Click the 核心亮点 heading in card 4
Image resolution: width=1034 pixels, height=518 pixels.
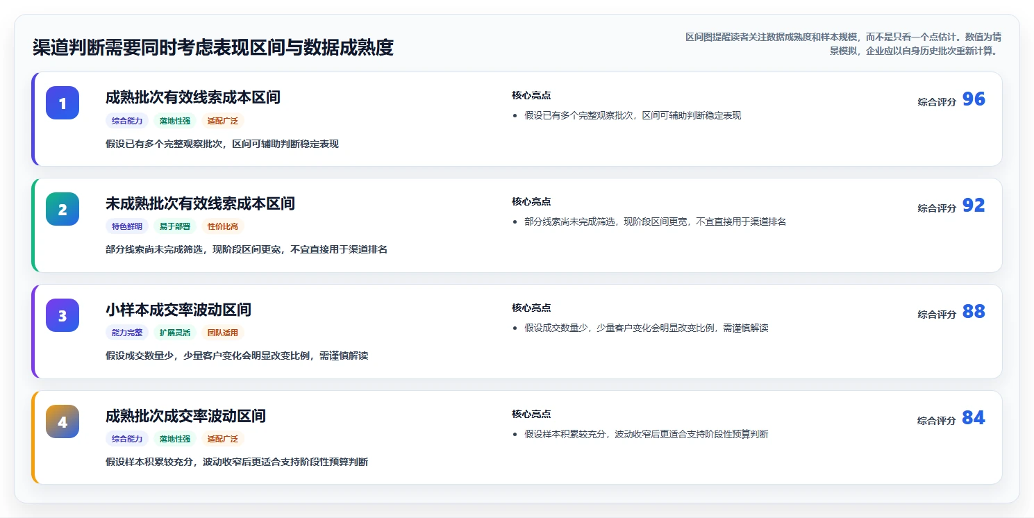531,414
